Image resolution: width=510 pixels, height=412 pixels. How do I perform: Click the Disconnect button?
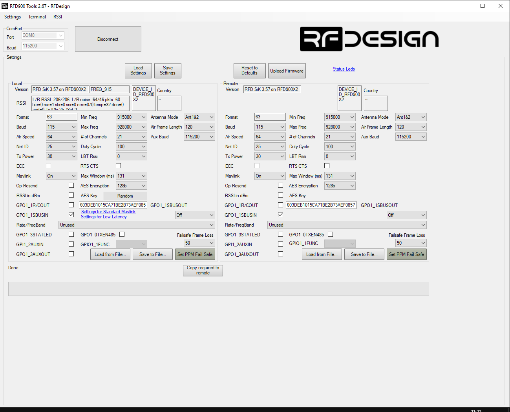(x=108, y=39)
